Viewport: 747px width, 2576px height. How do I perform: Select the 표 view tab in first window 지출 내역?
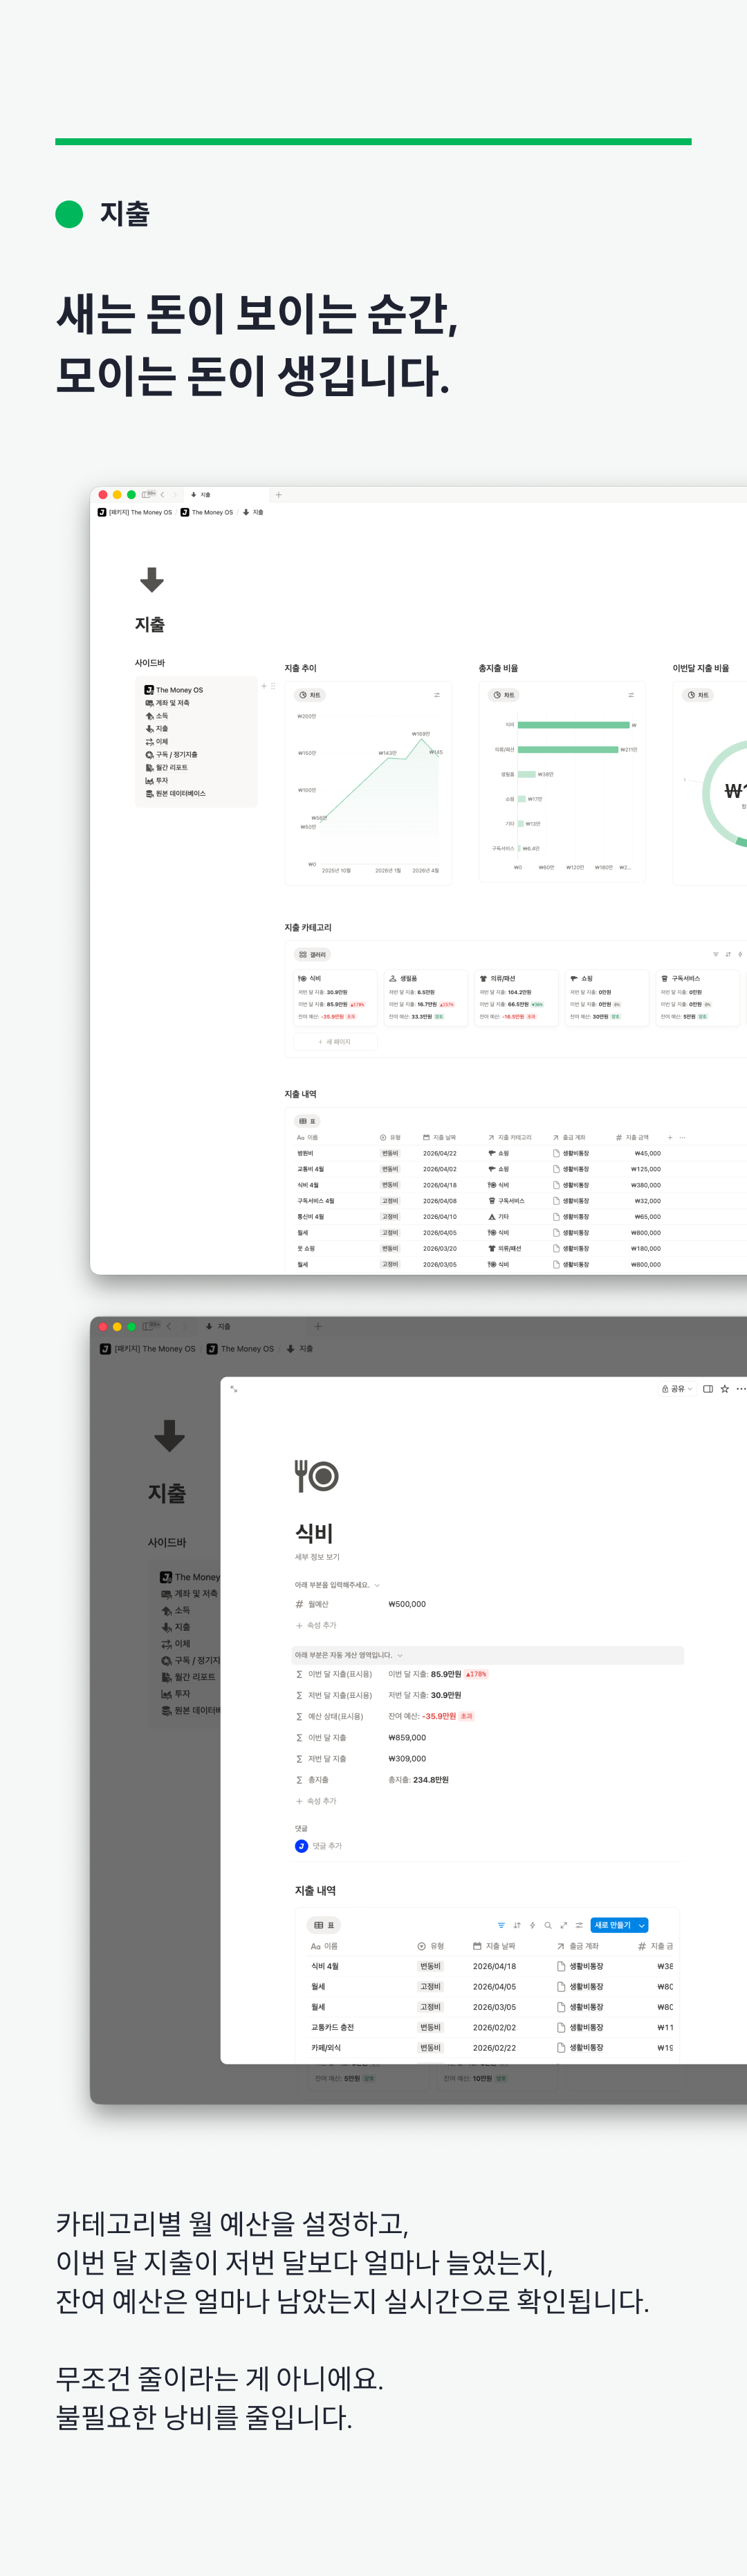(307, 1121)
